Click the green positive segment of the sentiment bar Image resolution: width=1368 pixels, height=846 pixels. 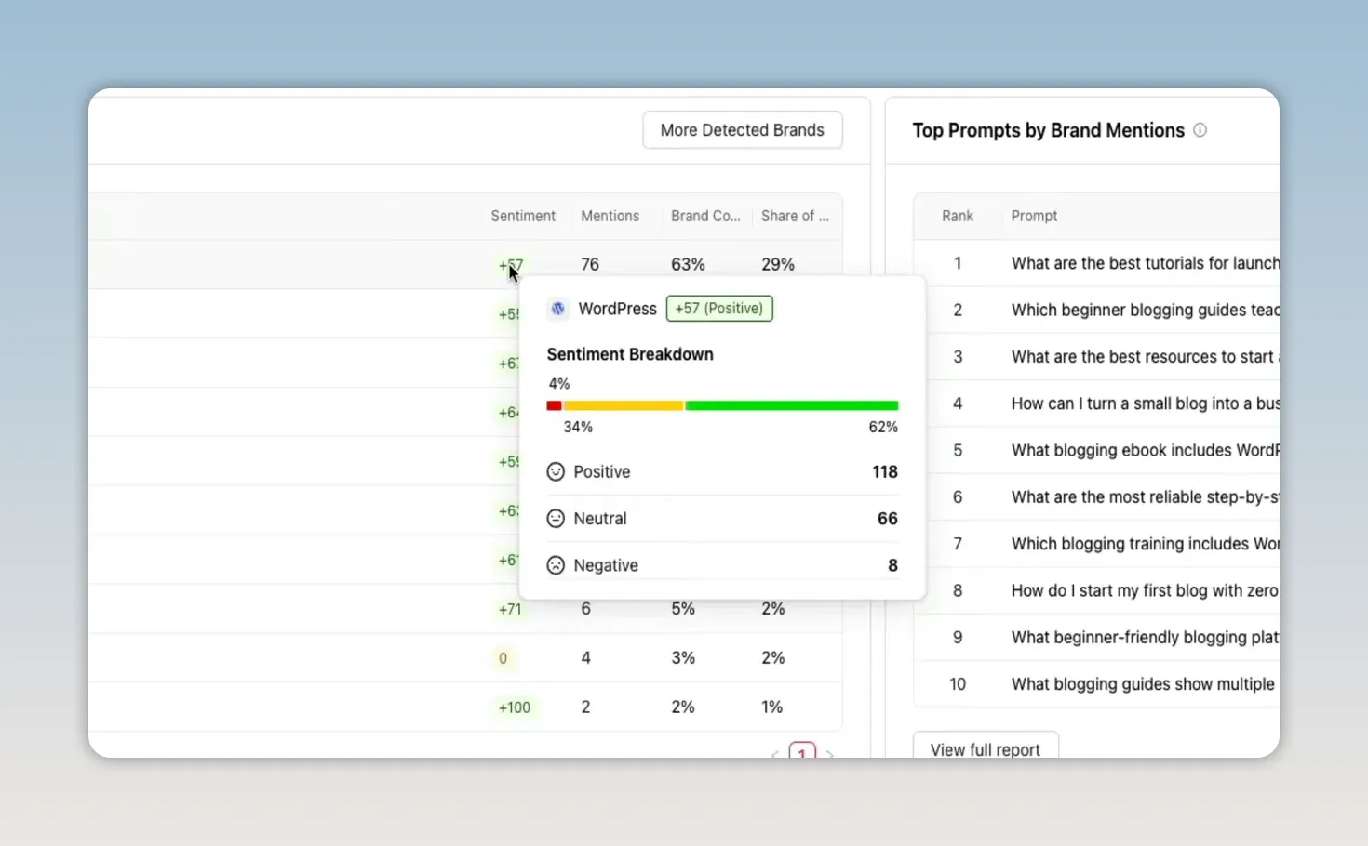click(792, 405)
